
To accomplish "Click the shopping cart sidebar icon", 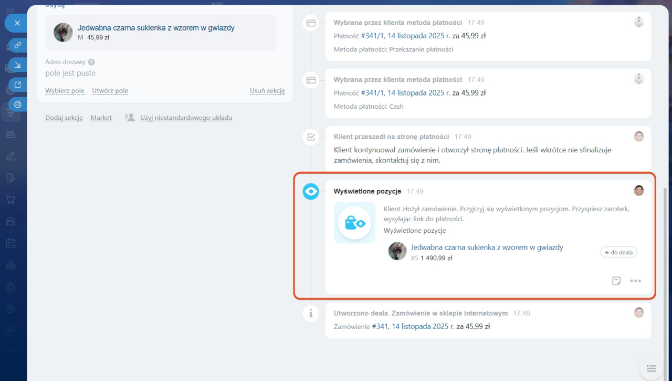I will (x=10, y=200).
